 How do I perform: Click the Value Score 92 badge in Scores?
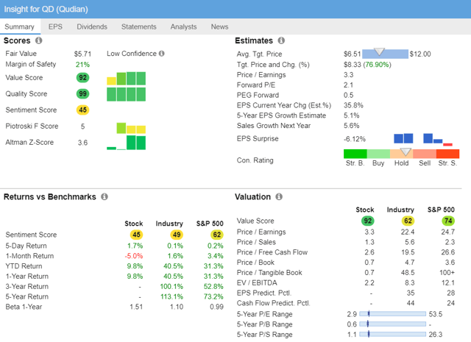tap(82, 78)
